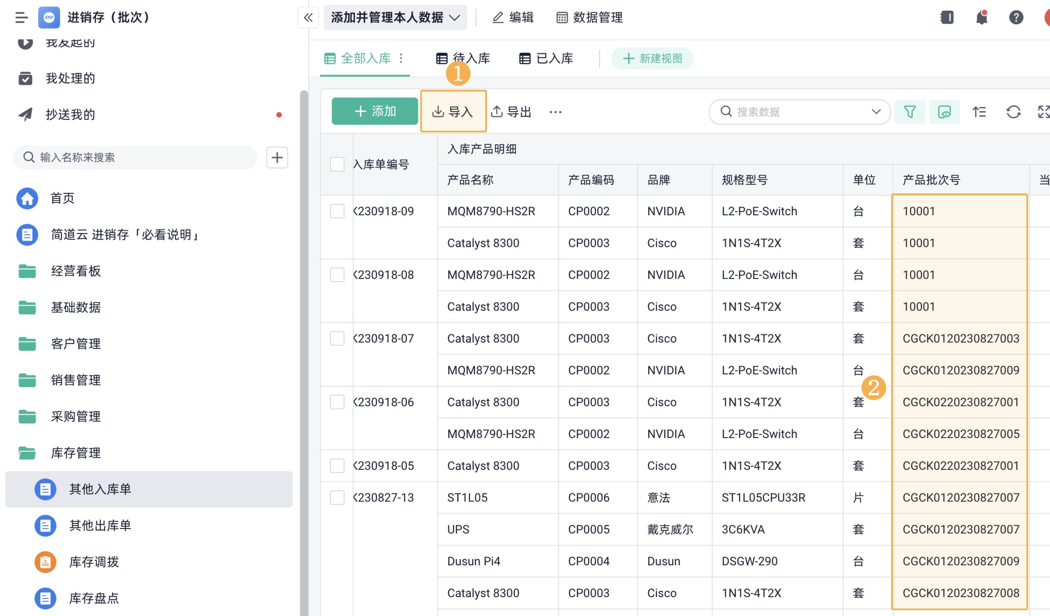The height and width of the screenshot is (616, 1050).
Task: Switch to the 已入库 tab
Action: 546,58
